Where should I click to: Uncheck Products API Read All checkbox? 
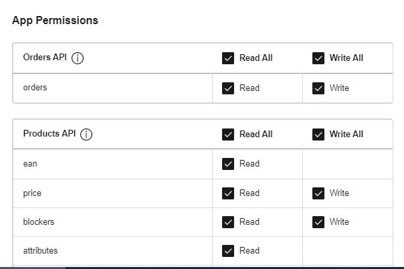tap(228, 134)
